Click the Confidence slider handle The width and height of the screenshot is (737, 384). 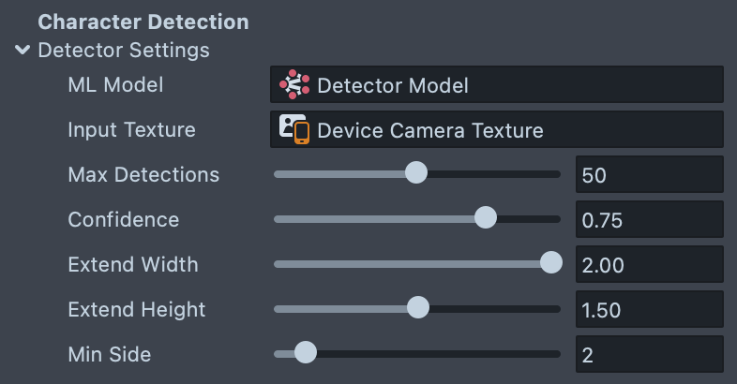[485, 218]
